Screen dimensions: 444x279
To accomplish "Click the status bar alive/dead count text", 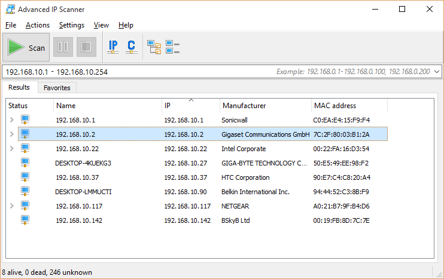I will coord(47,272).
